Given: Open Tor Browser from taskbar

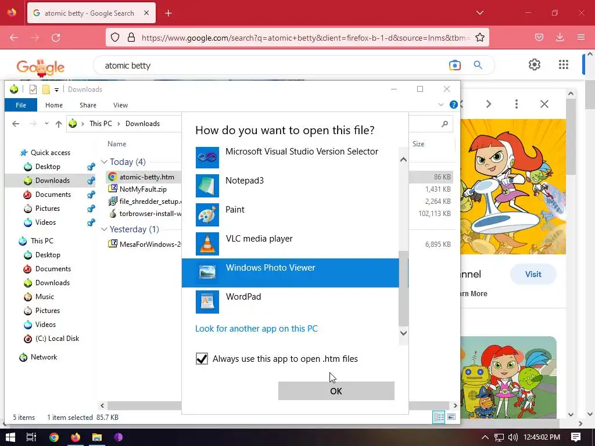Looking at the screenshot, I should click(x=119, y=437).
